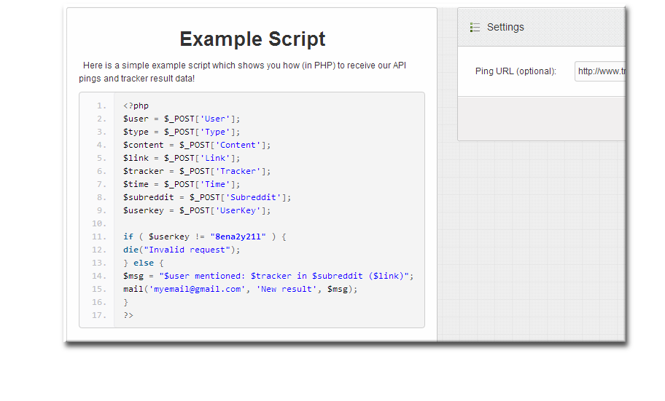
Task: Click the closing '?>' tag line
Action: click(x=128, y=315)
